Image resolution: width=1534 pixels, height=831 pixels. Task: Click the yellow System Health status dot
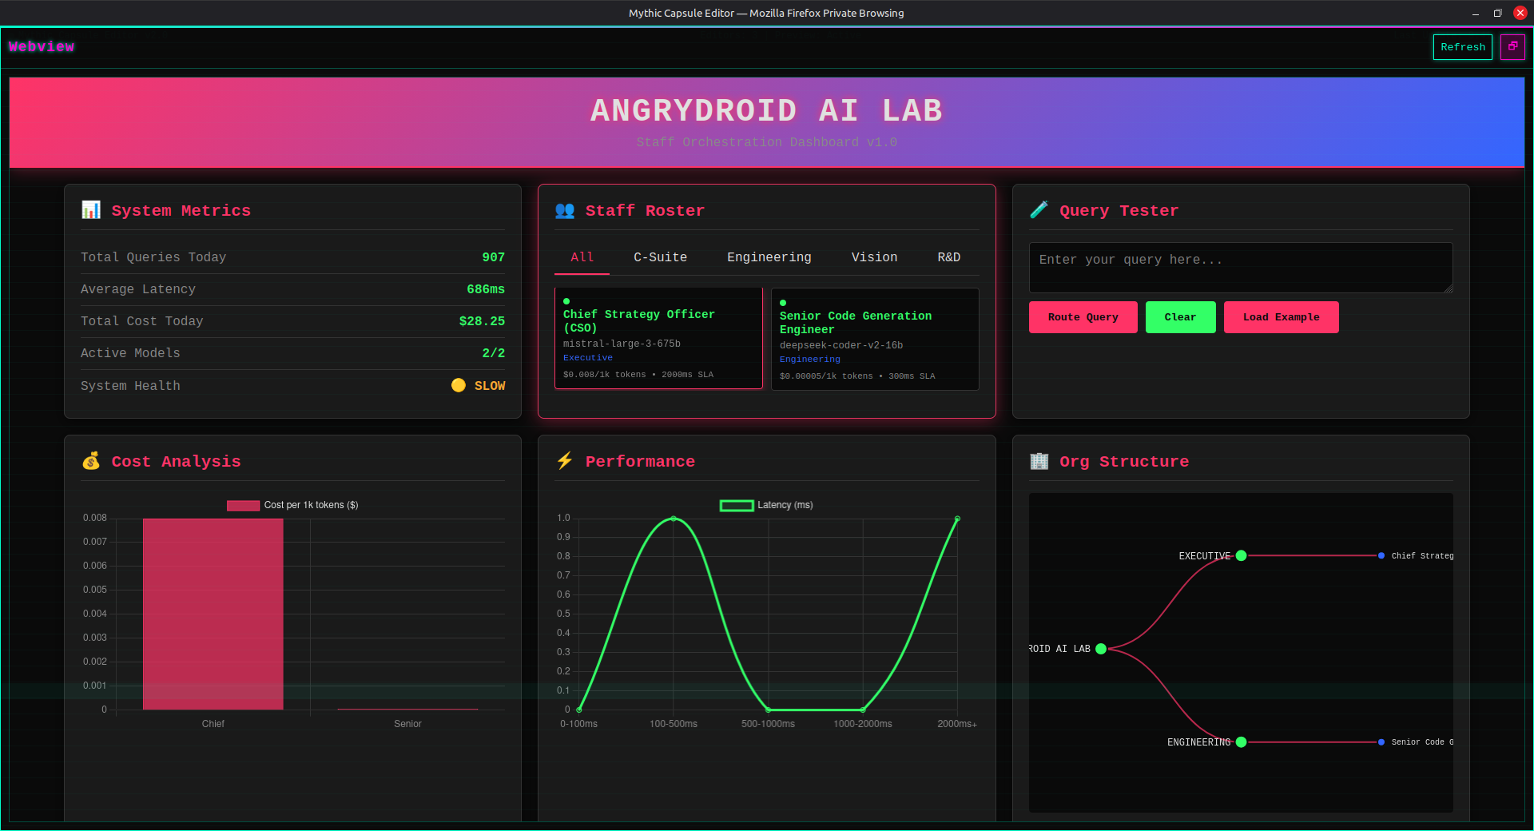[459, 385]
